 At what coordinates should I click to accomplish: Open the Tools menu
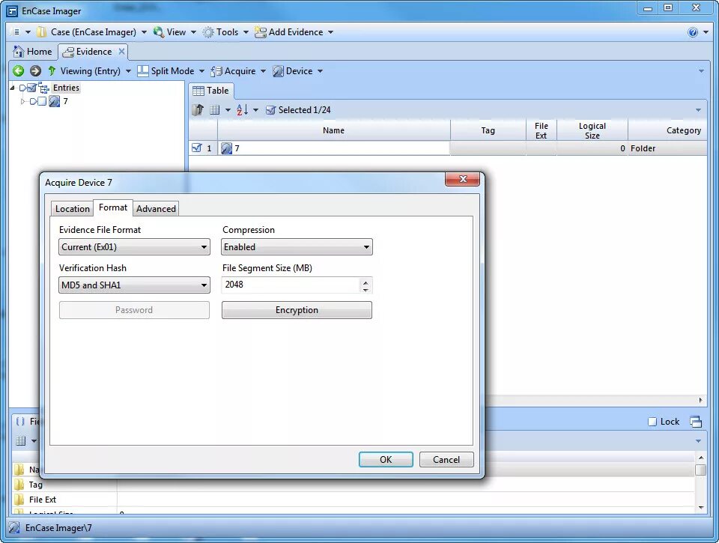tap(225, 32)
